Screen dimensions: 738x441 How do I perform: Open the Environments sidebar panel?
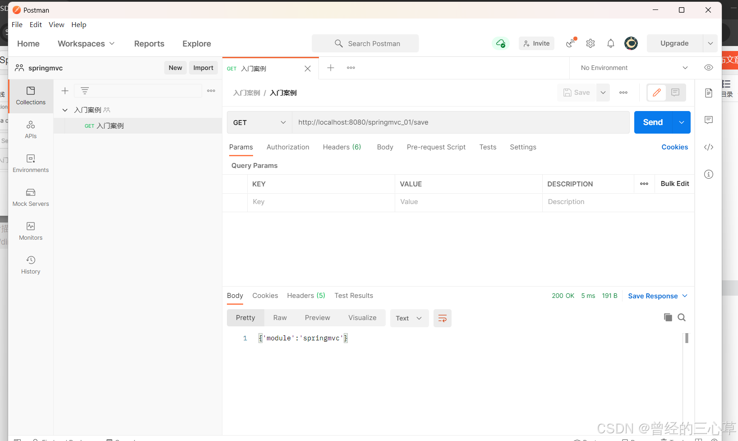click(31, 163)
